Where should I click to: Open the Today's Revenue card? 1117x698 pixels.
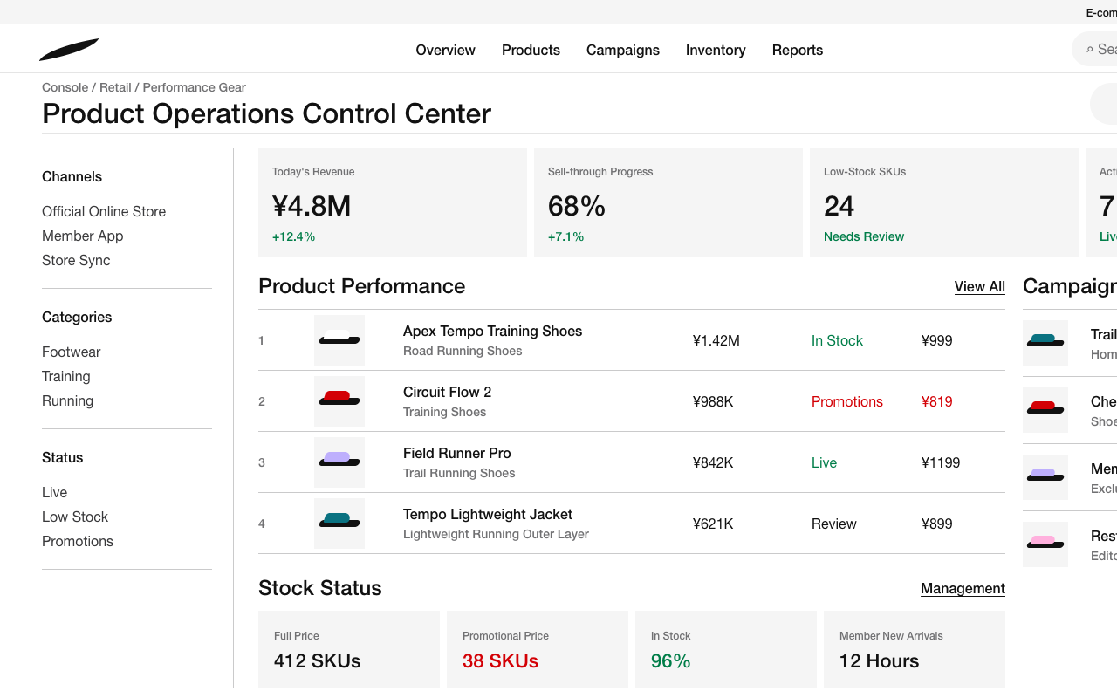pos(393,202)
